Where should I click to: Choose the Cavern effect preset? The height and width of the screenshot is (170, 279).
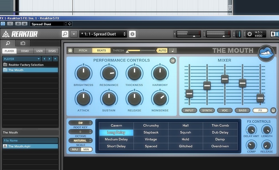click(x=116, y=125)
